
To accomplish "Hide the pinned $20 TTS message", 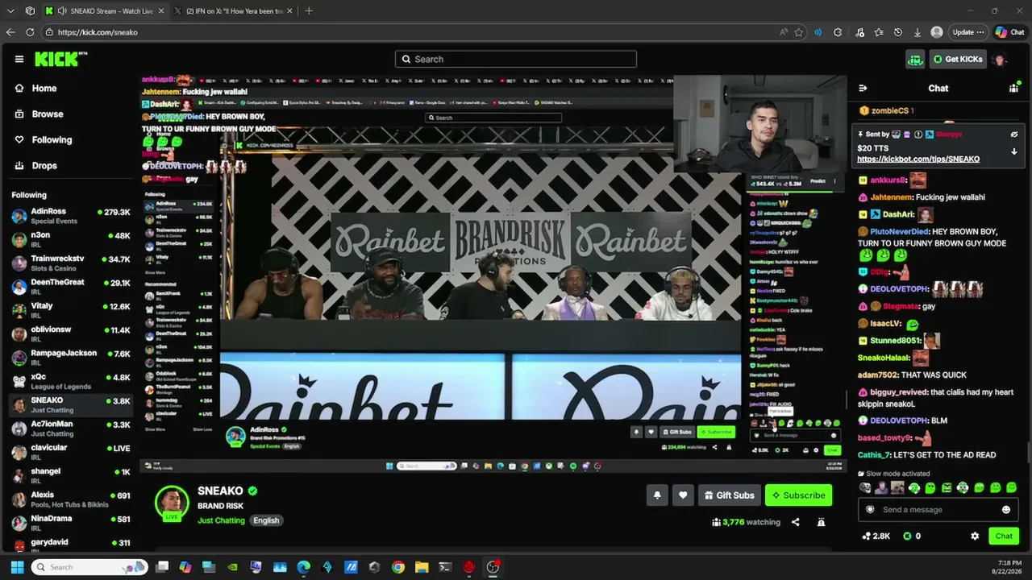I will click(x=1014, y=135).
